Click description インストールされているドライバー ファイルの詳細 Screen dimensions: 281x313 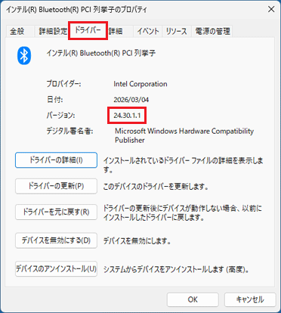pos(184,165)
